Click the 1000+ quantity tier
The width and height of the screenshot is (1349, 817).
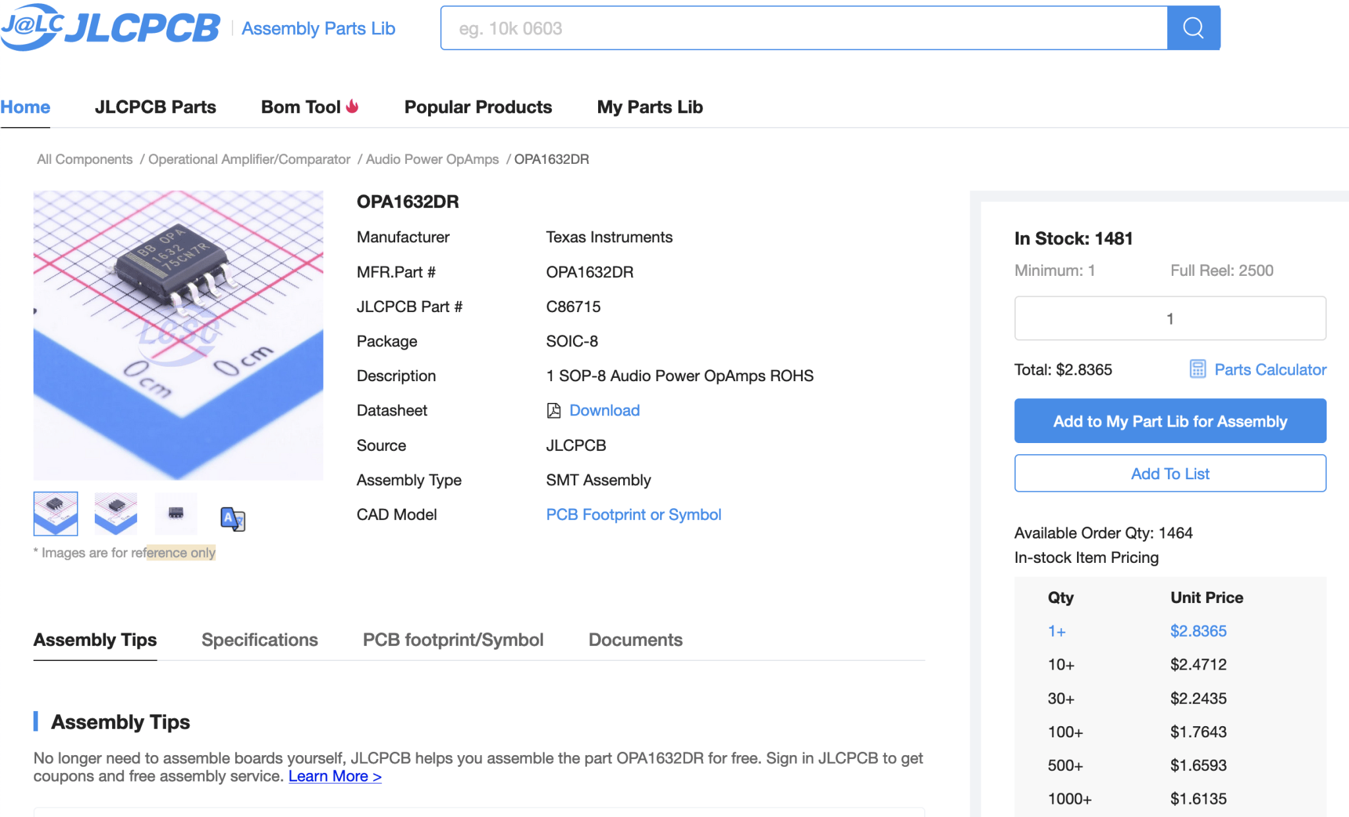(1070, 799)
